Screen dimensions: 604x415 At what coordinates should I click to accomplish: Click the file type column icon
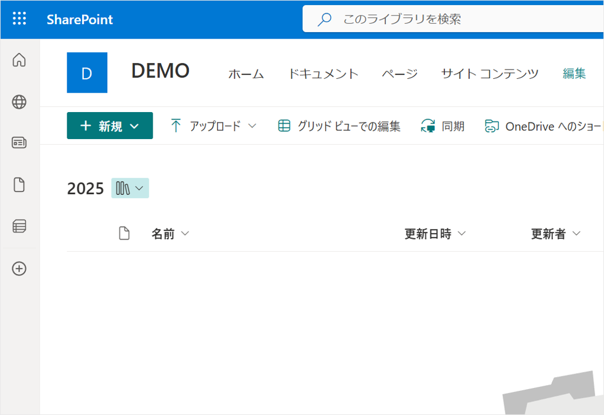(x=124, y=233)
